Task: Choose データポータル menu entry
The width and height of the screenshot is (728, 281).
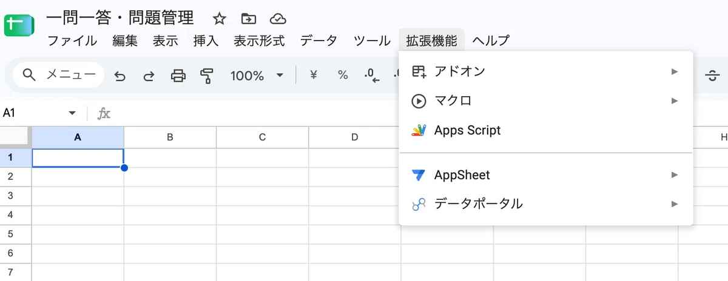Action: (x=546, y=204)
